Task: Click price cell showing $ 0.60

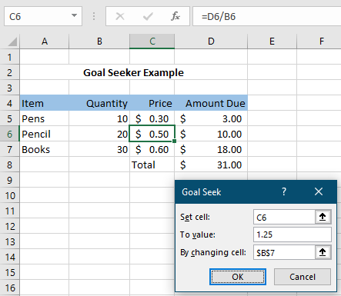Action: (152, 149)
